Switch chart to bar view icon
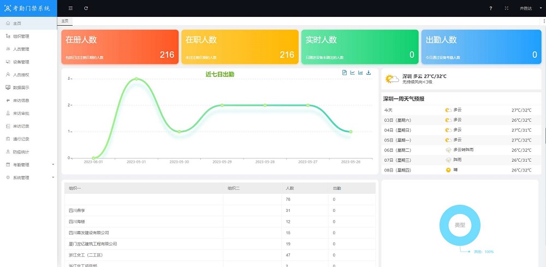The height and width of the screenshot is (267, 546). point(360,73)
